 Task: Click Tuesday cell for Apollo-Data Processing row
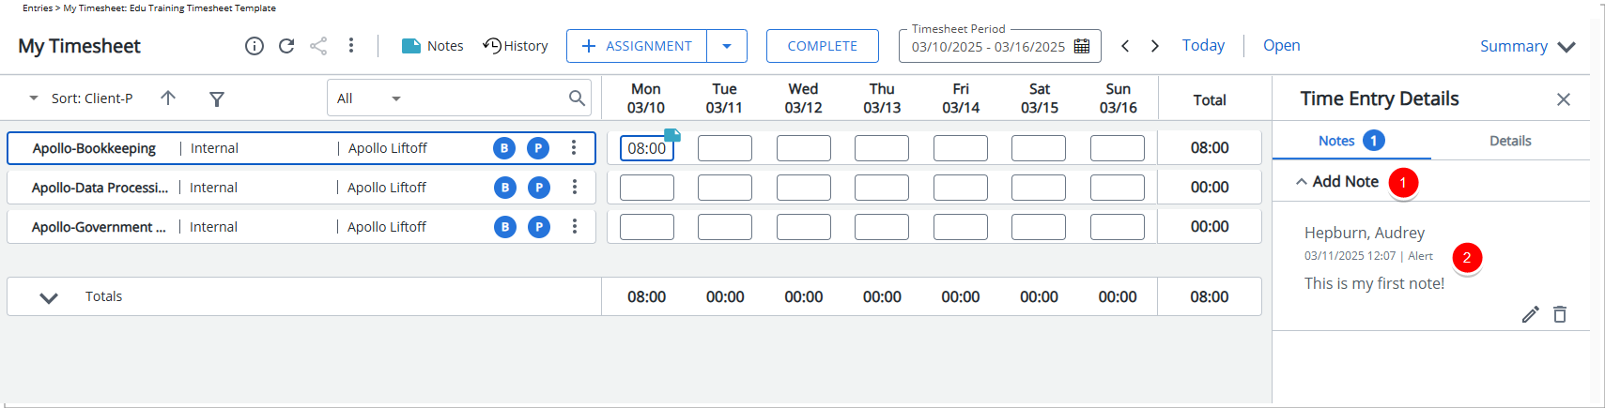(x=725, y=188)
